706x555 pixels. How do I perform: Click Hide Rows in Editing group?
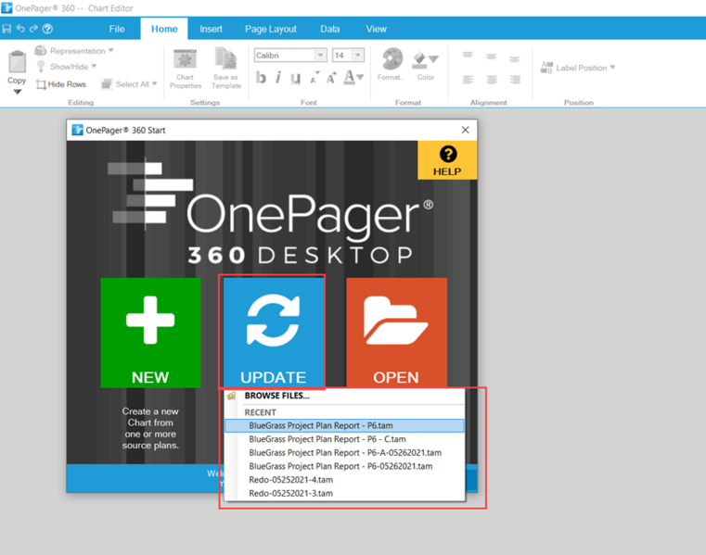click(61, 84)
